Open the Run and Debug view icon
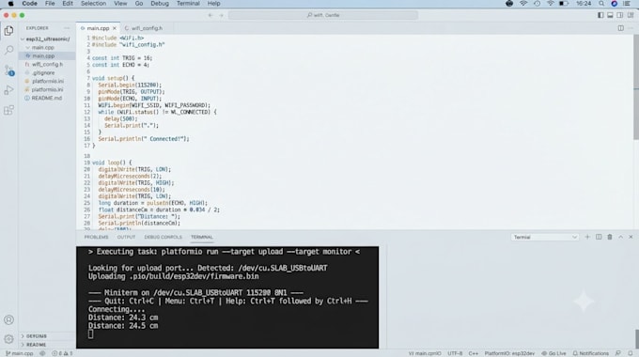This screenshot has width=639, height=357. coord(8,90)
